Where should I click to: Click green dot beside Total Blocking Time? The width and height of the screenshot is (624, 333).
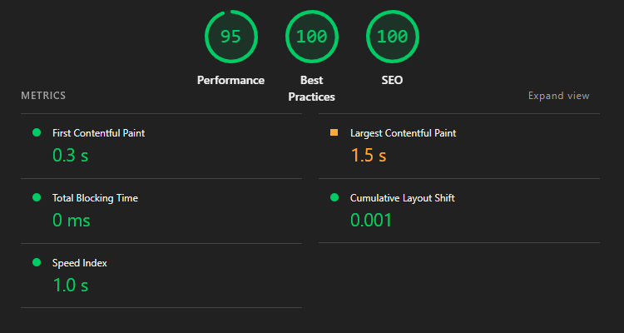click(37, 197)
